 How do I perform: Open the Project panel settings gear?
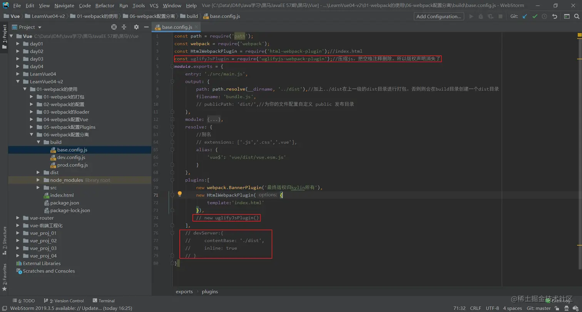136,27
